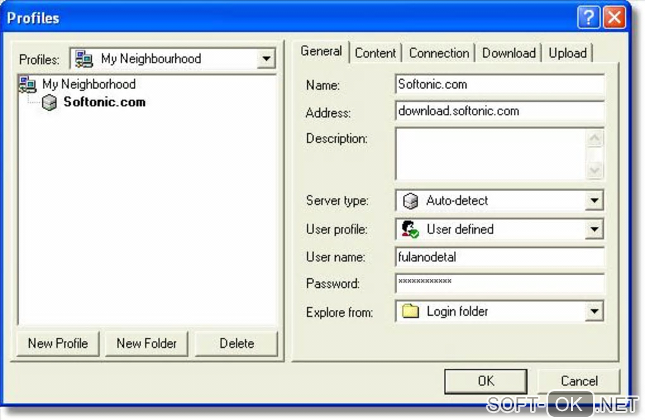
Task: Close the Profiles dialog with red X
Action: tap(615, 18)
